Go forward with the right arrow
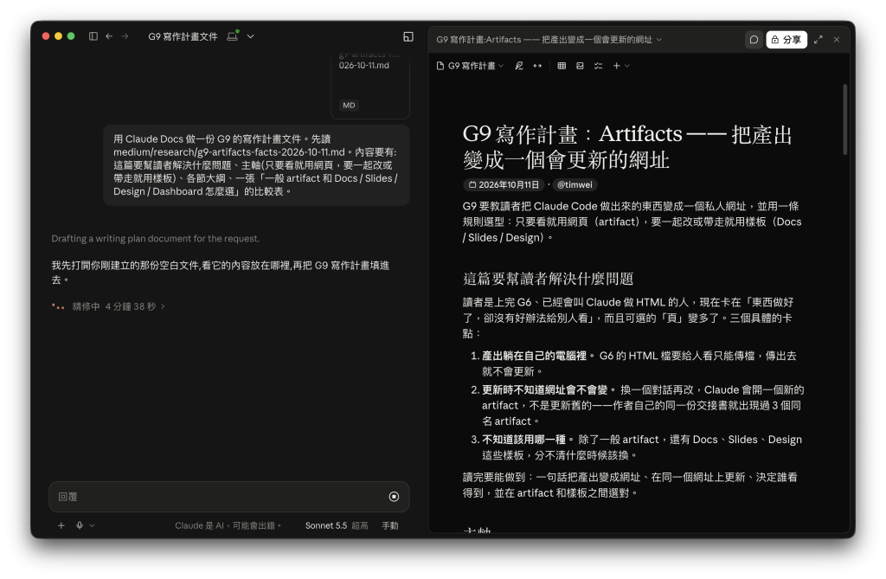Image resolution: width=886 pixels, height=579 pixels. click(125, 36)
